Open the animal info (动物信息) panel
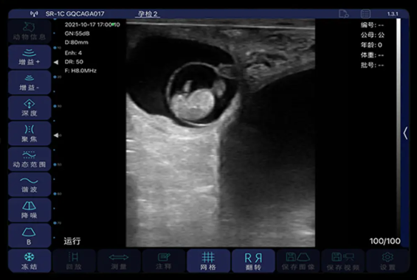This screenshot has height=280, width=417. point(30,31)
